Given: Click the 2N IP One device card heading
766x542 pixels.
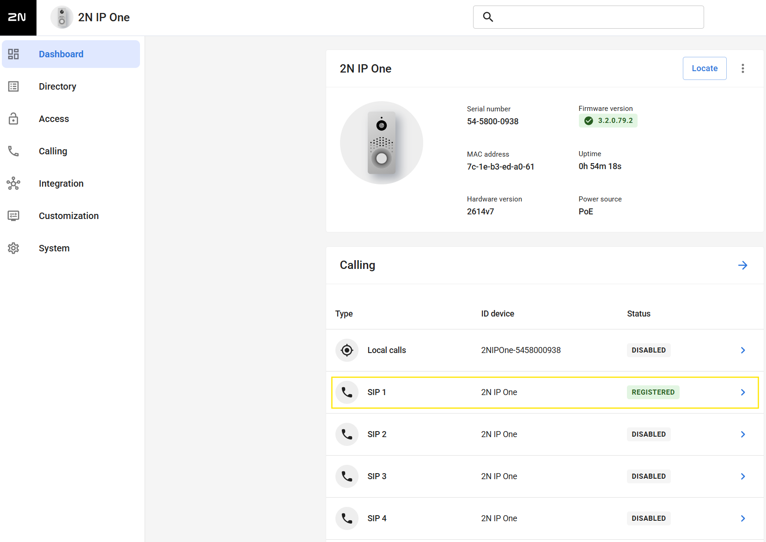Looking at the screenshot, I should [x=365, y=68].
